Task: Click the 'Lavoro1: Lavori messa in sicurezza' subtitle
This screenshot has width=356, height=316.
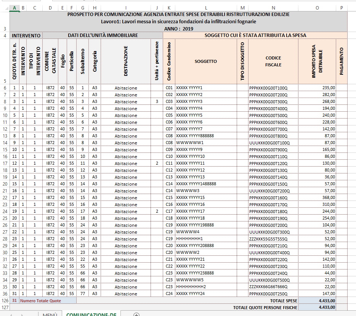Action: (x=178, y=22)
